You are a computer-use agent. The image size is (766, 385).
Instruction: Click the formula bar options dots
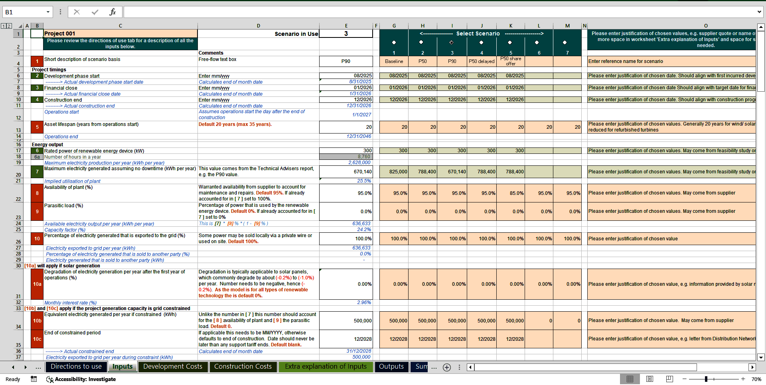click(x=60, y=12)
